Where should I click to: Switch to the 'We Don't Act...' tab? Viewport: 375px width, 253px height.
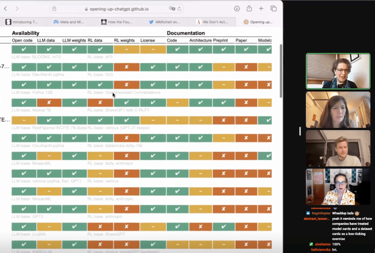(x=212, y=22)
